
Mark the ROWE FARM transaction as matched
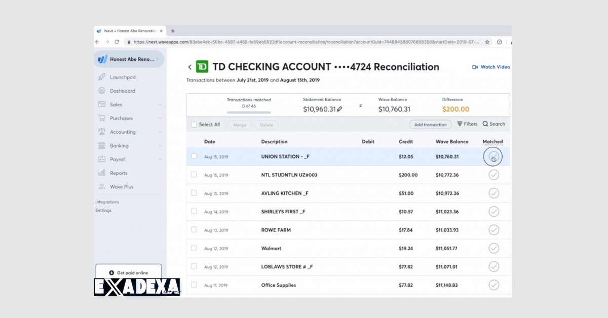[x=493, y=229]
